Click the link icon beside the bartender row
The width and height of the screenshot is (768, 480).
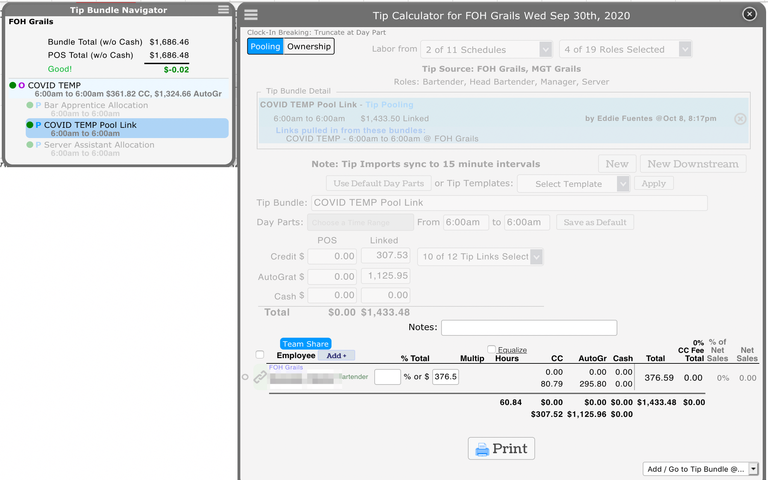pyautogui.click(x=260, y=377)
